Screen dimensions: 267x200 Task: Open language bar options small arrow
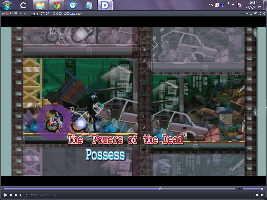click(x=228, y=6)
